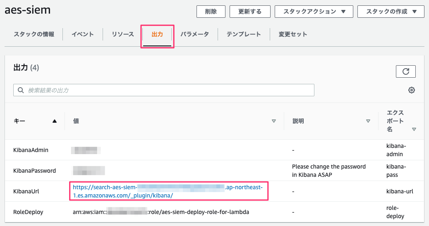This screenshot has height=226, width=429.
Task: Open the イベント tab
Action: pyautogui.click(x=83, y=34)
